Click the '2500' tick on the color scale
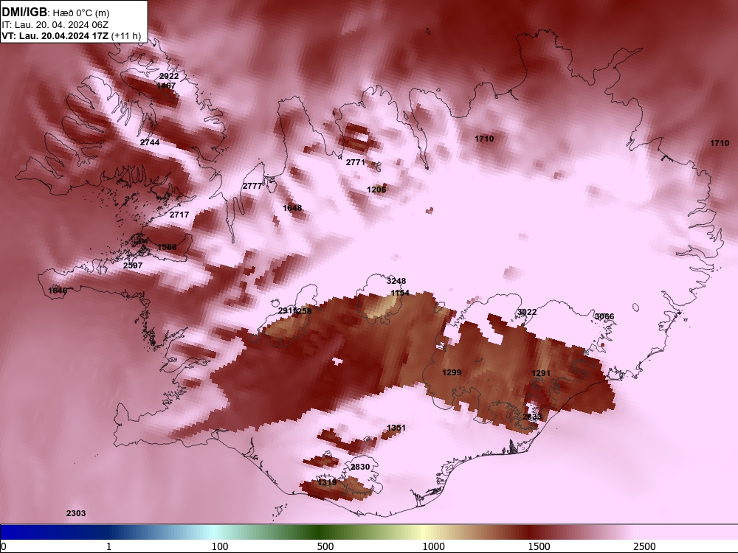 point(644,546)
